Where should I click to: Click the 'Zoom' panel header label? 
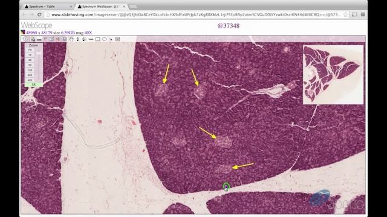(x=34, y=45)
